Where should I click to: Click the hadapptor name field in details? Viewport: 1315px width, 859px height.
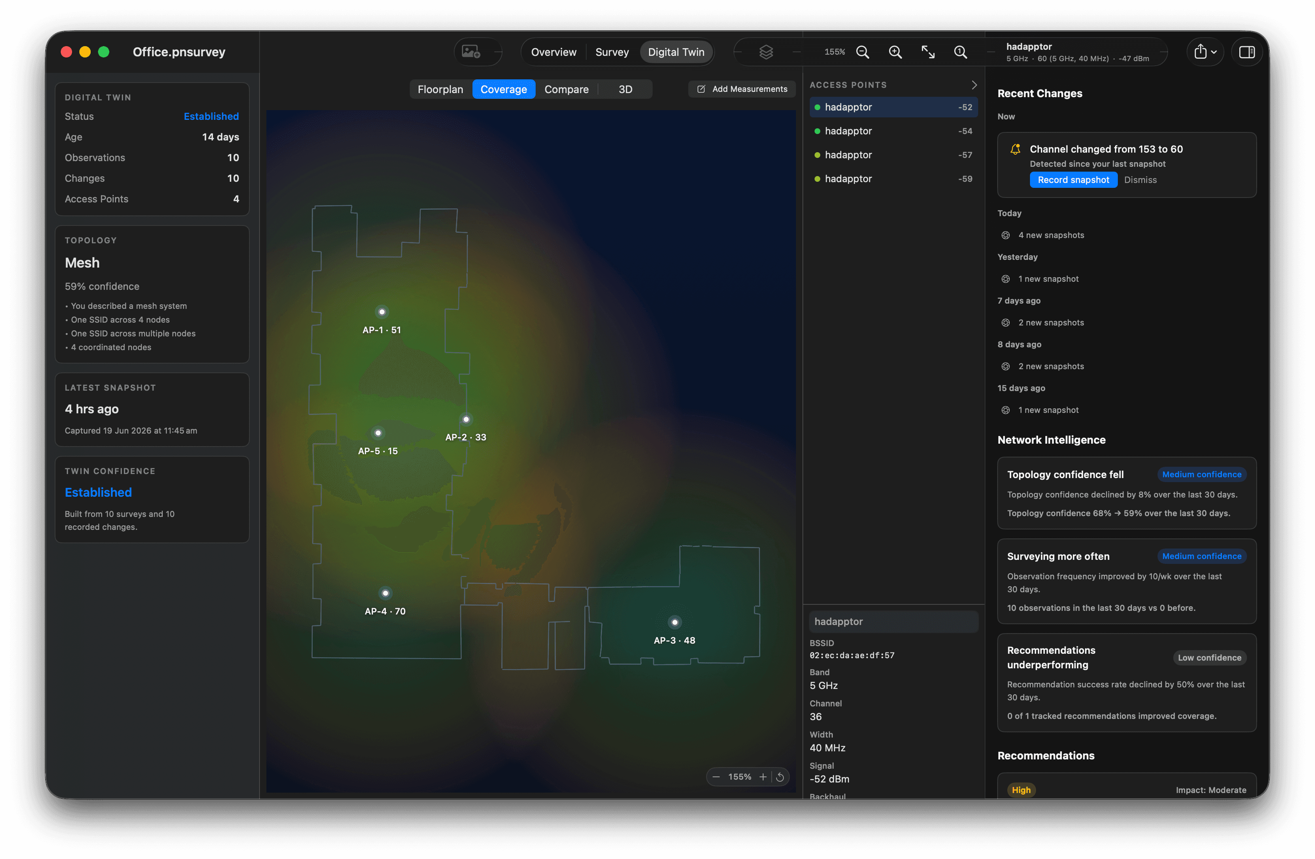point(894,621)
